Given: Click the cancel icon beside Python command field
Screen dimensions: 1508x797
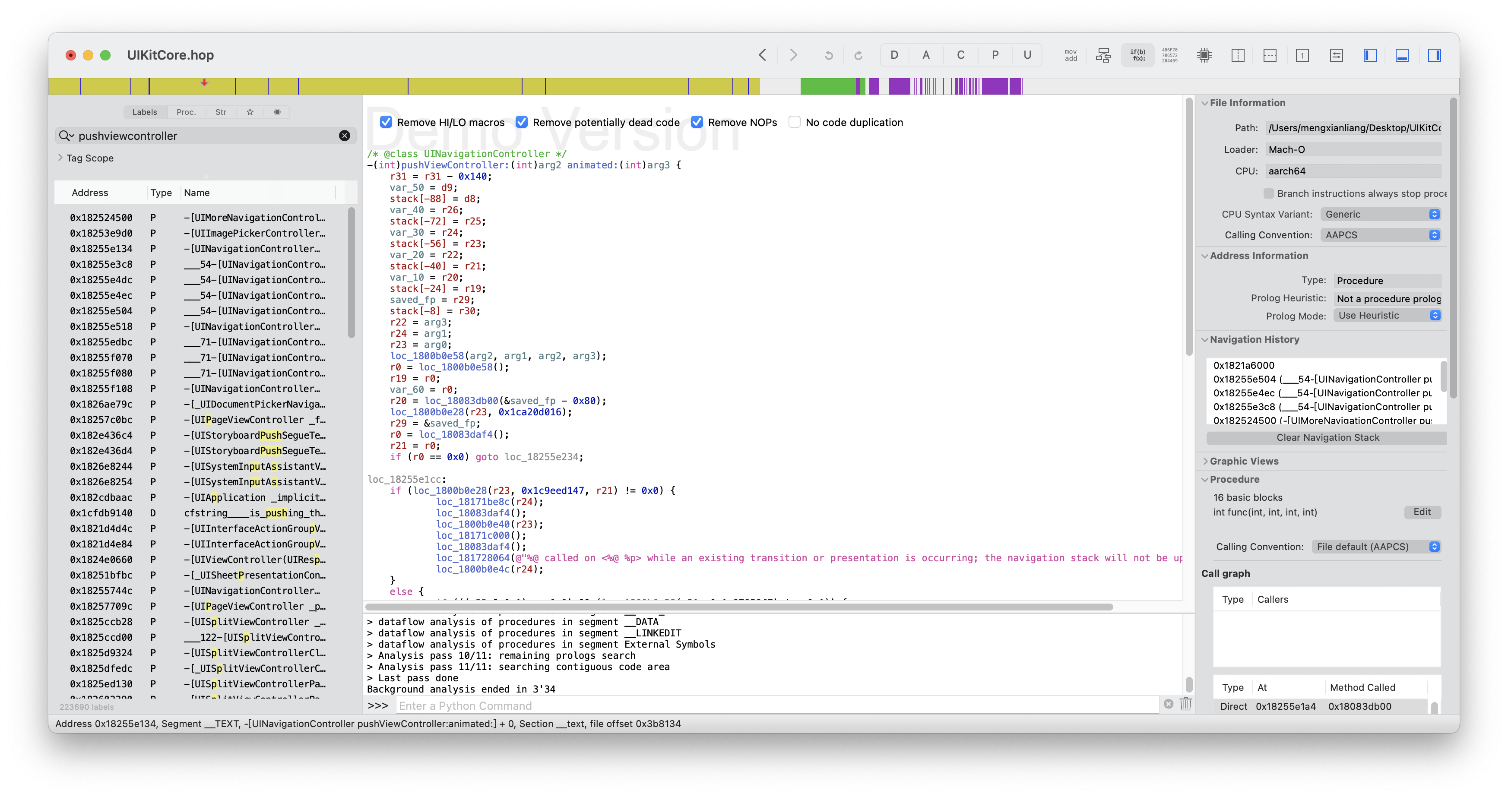Looking at the screenshot, I should click(x=1169, y=704).
